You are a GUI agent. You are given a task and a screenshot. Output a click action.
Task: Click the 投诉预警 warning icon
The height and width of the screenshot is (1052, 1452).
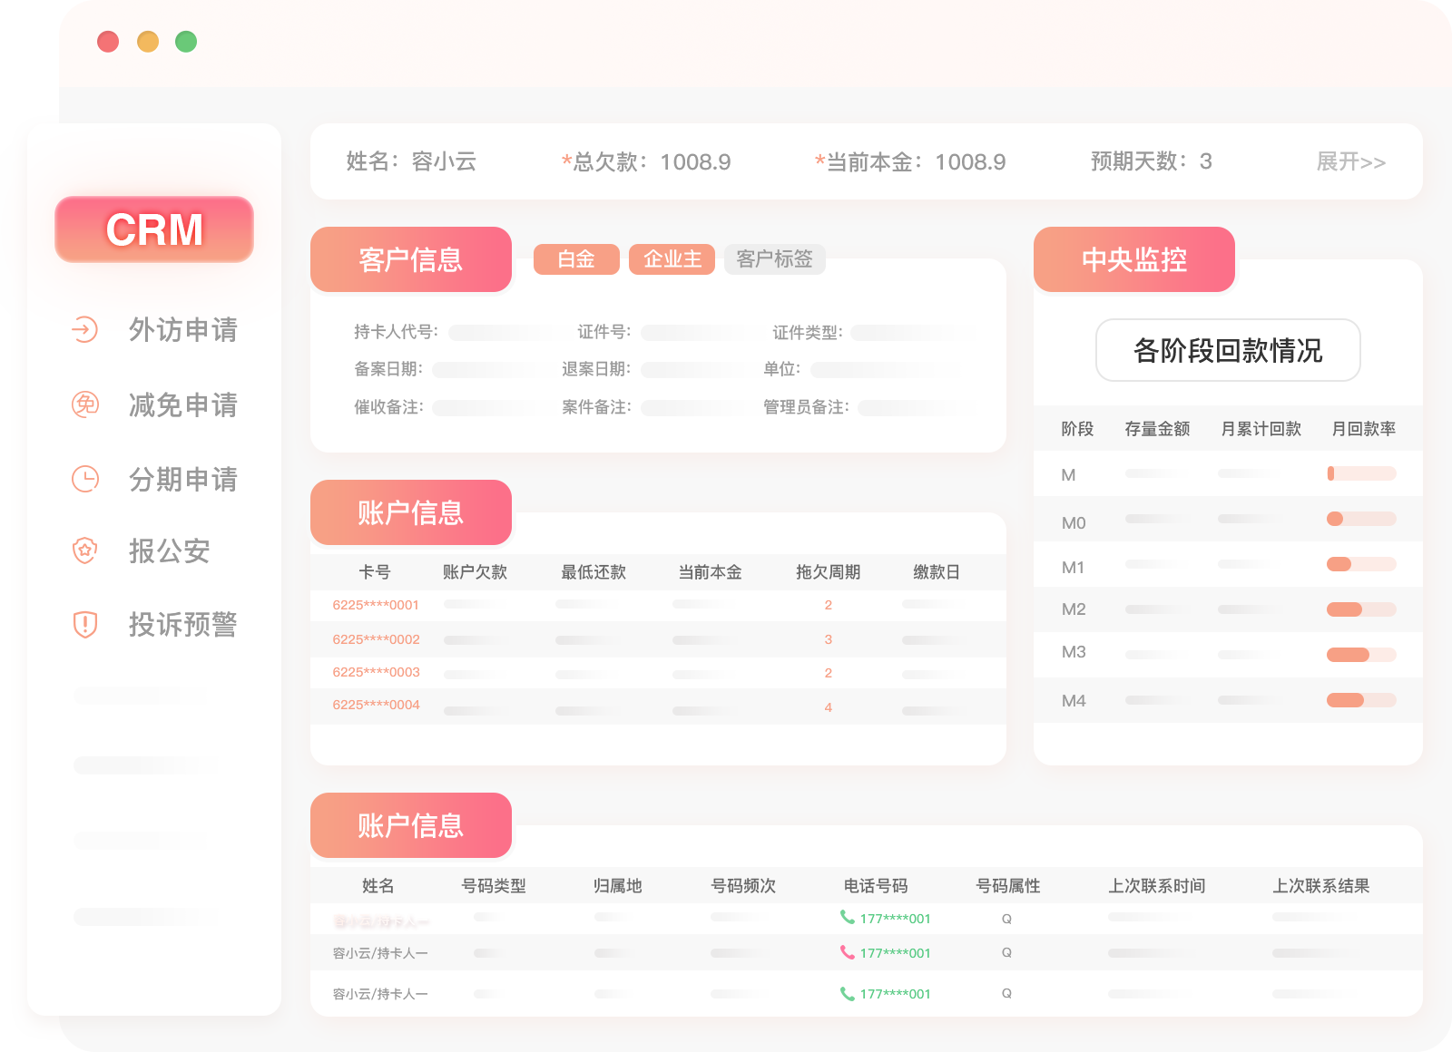[84, 624]
